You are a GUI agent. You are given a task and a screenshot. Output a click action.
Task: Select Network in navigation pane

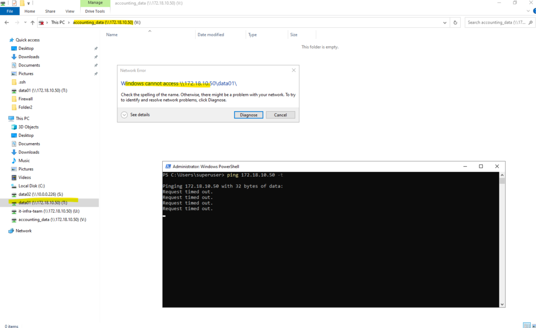click(x=24, y=231)
